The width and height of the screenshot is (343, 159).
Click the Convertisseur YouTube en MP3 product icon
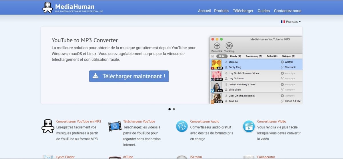pyautogui.click(x=48, y=126)
